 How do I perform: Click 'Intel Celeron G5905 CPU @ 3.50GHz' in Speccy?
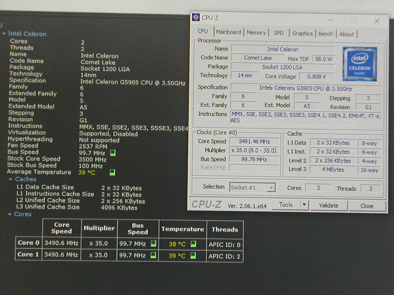coord(133,82)
